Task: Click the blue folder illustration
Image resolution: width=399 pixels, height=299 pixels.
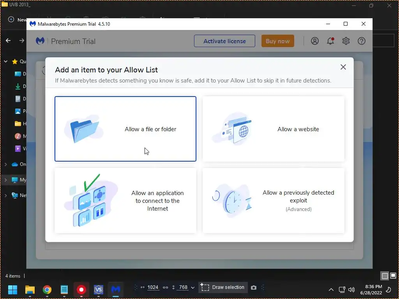Action: [84, 129]
